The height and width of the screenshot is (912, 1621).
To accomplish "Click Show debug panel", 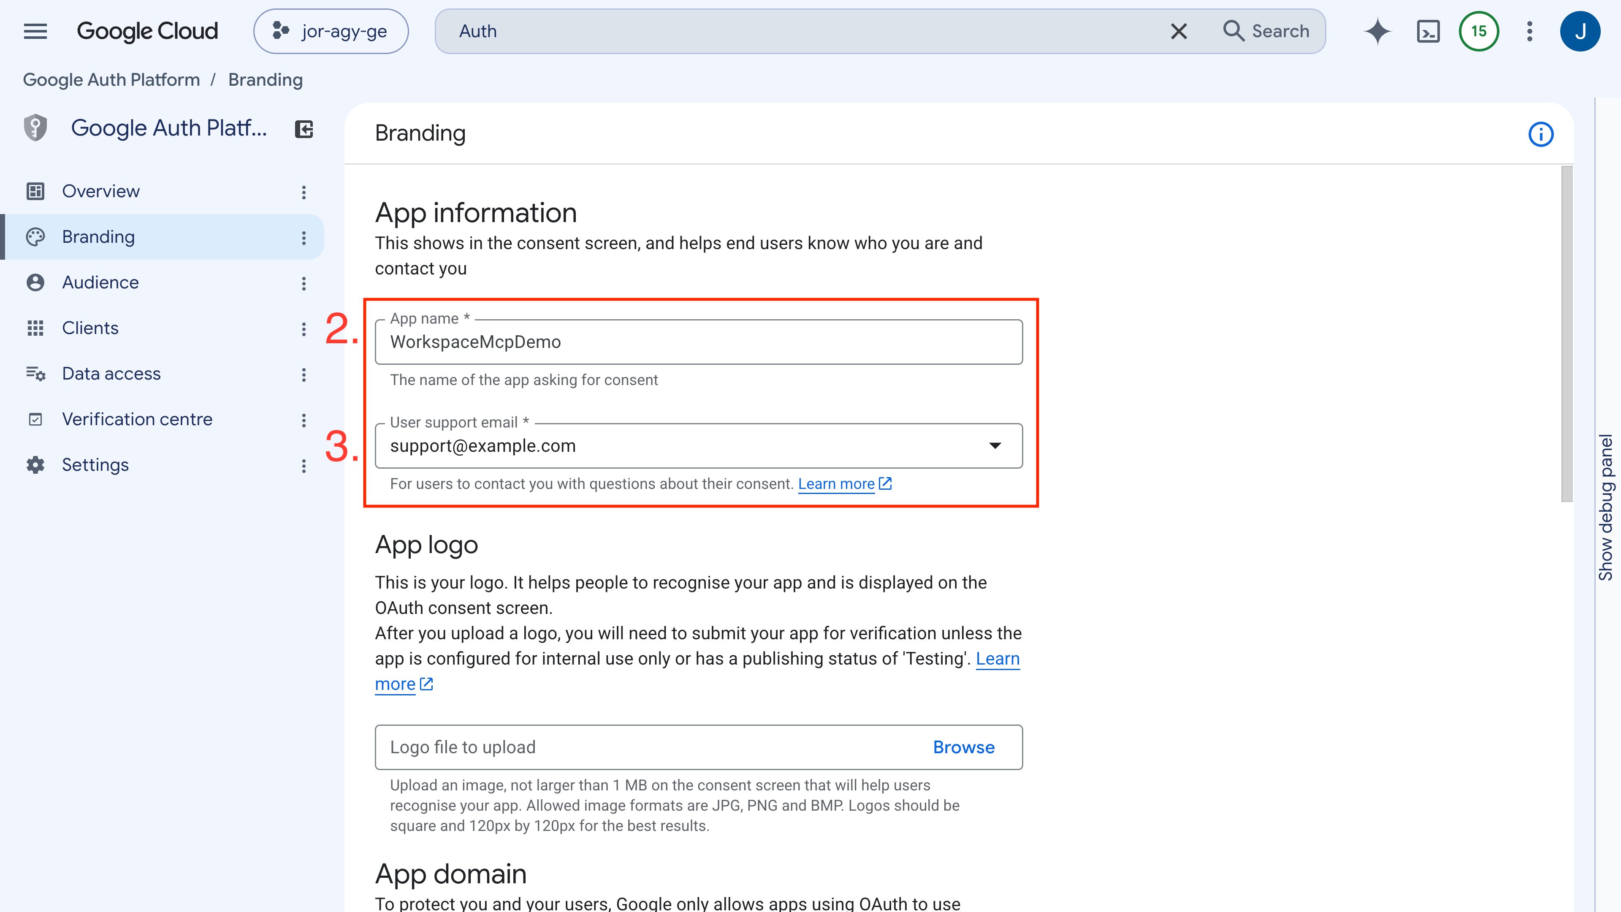I will [x=1607, y=507].
